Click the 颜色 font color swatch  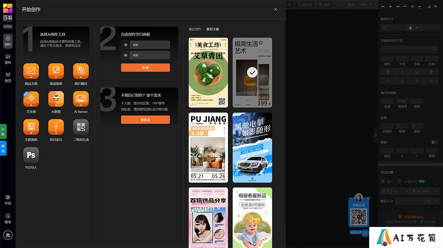[x=387, y=59]
